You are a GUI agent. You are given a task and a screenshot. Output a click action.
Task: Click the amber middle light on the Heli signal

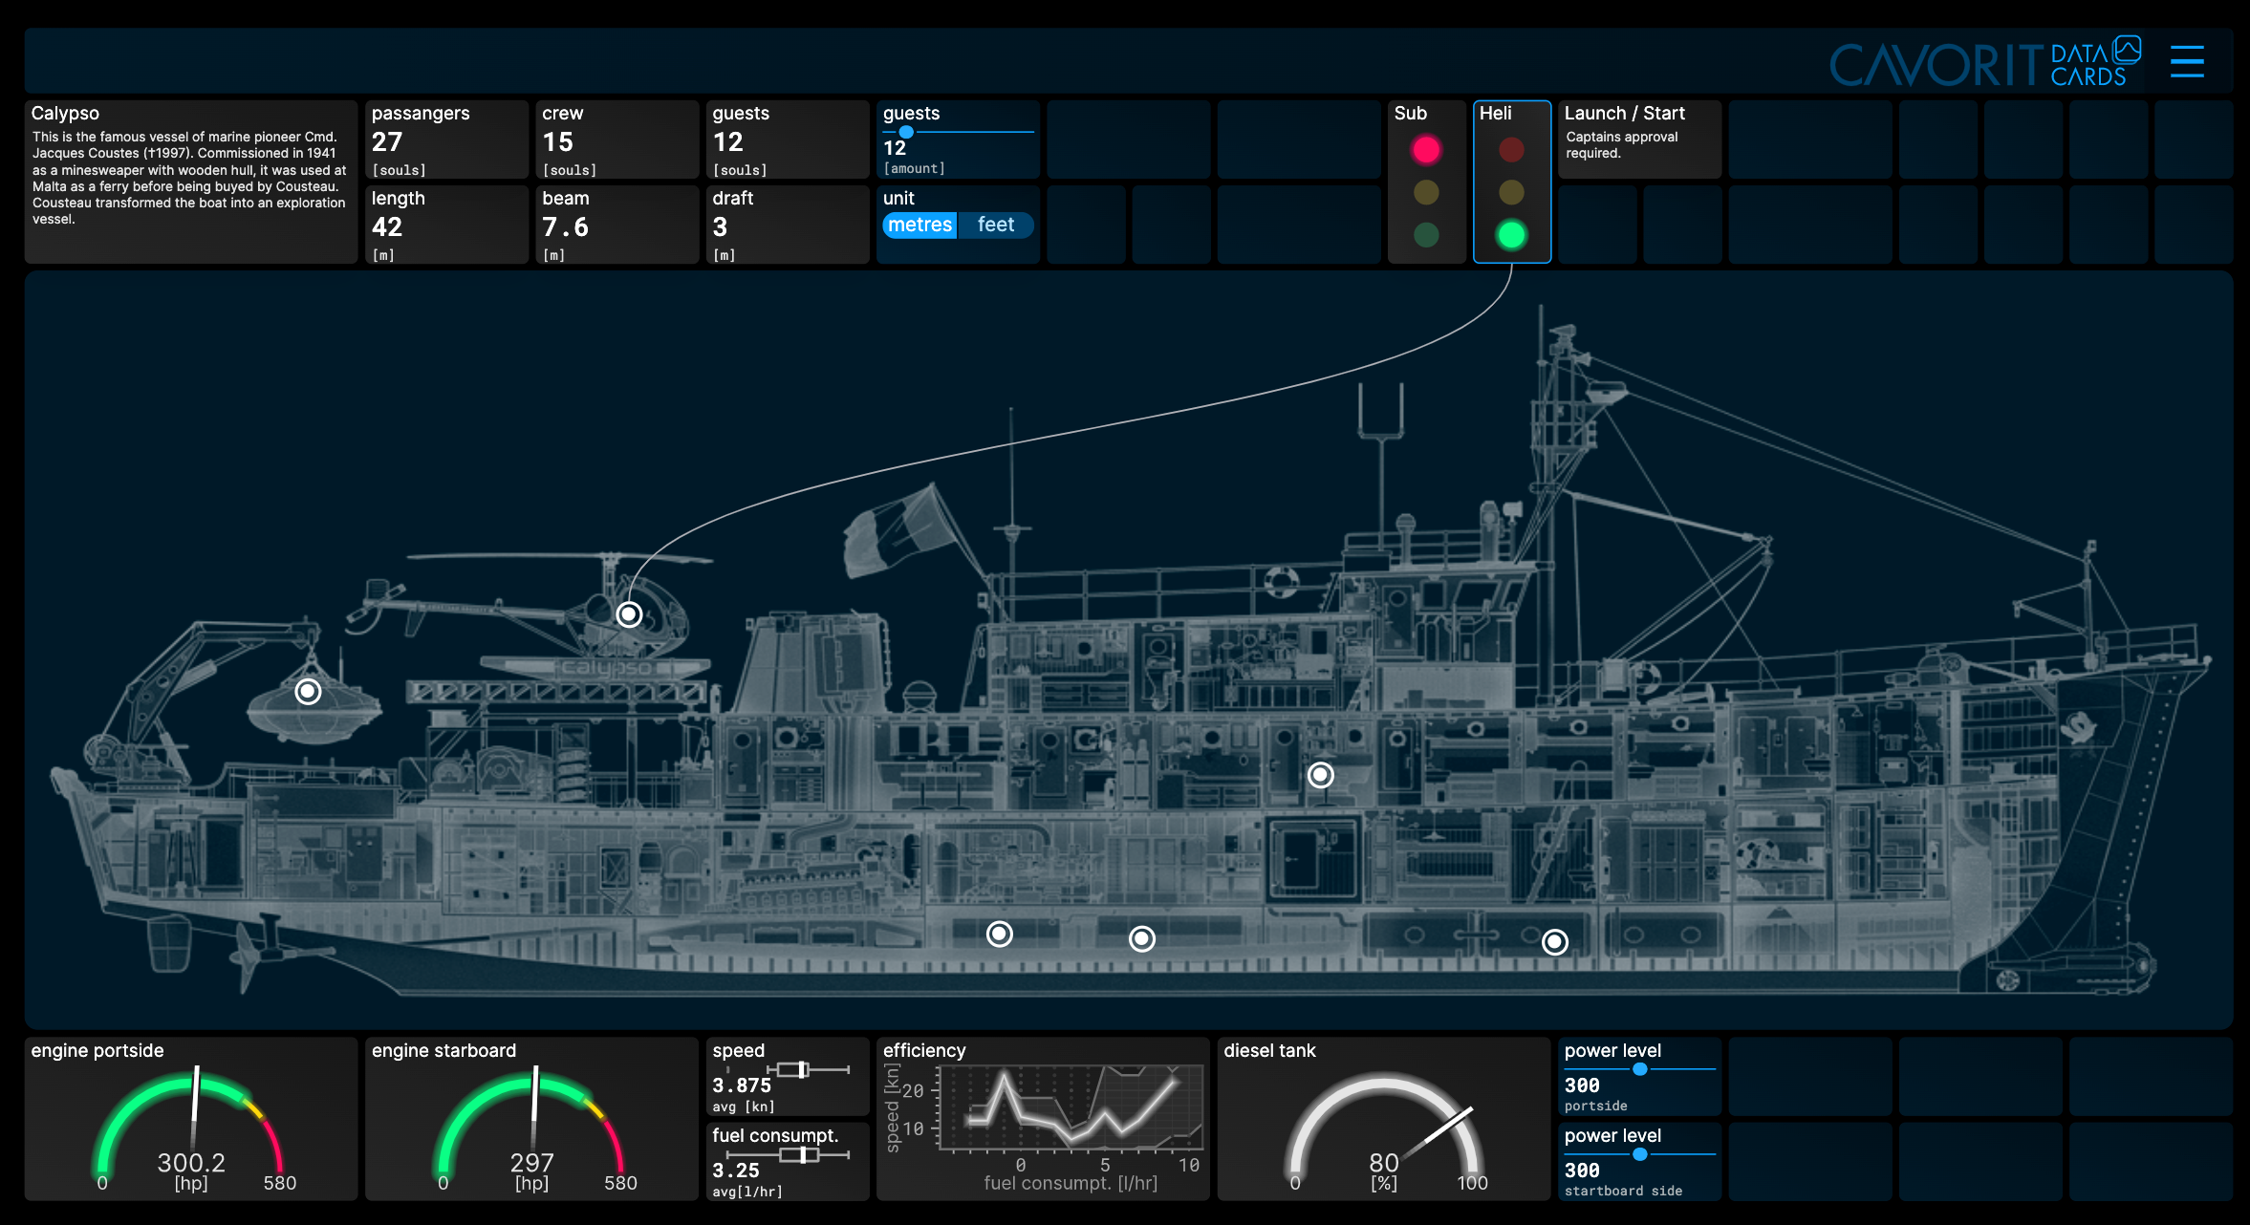(x=1511, y=192)
